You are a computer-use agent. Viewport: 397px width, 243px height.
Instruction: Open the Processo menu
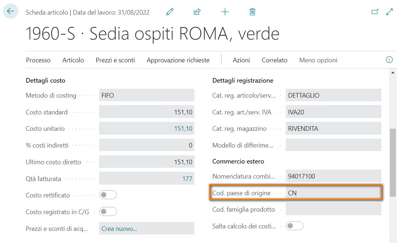(38, 60)
